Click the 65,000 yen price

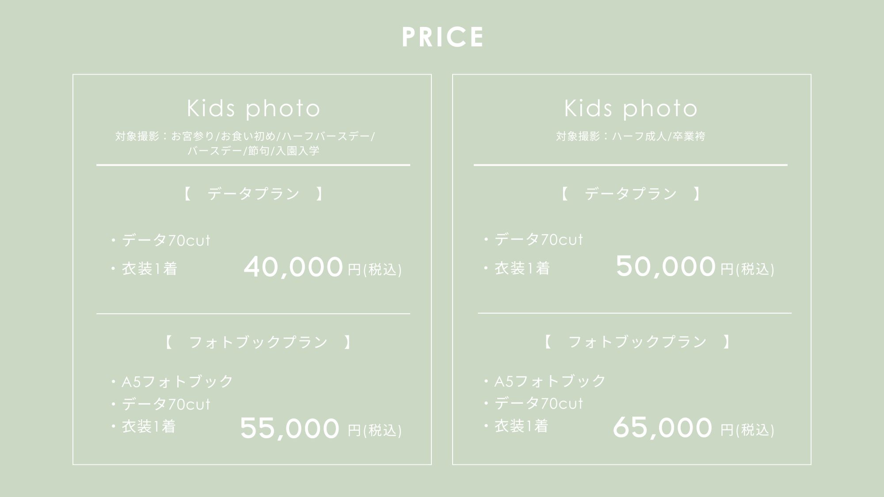pyautogui.click(x=662, y=428)
